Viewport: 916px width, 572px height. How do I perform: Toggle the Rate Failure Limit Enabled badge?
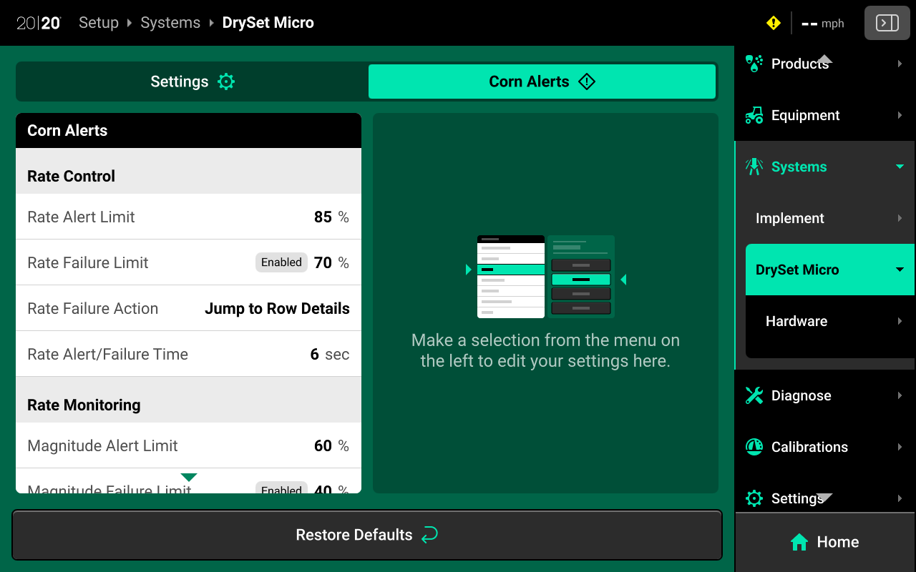(x=281, y=262)
